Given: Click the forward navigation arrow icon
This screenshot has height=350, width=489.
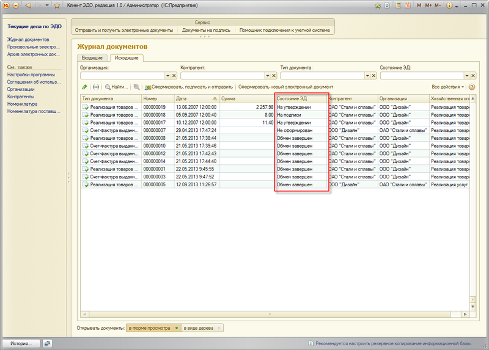Looking at the screenshot, I should (38, 5).
